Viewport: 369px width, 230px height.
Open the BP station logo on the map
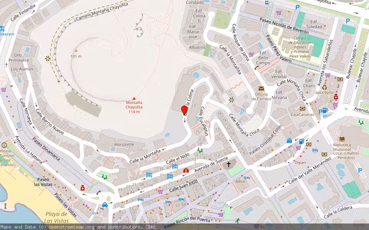(x=325, y=116)
